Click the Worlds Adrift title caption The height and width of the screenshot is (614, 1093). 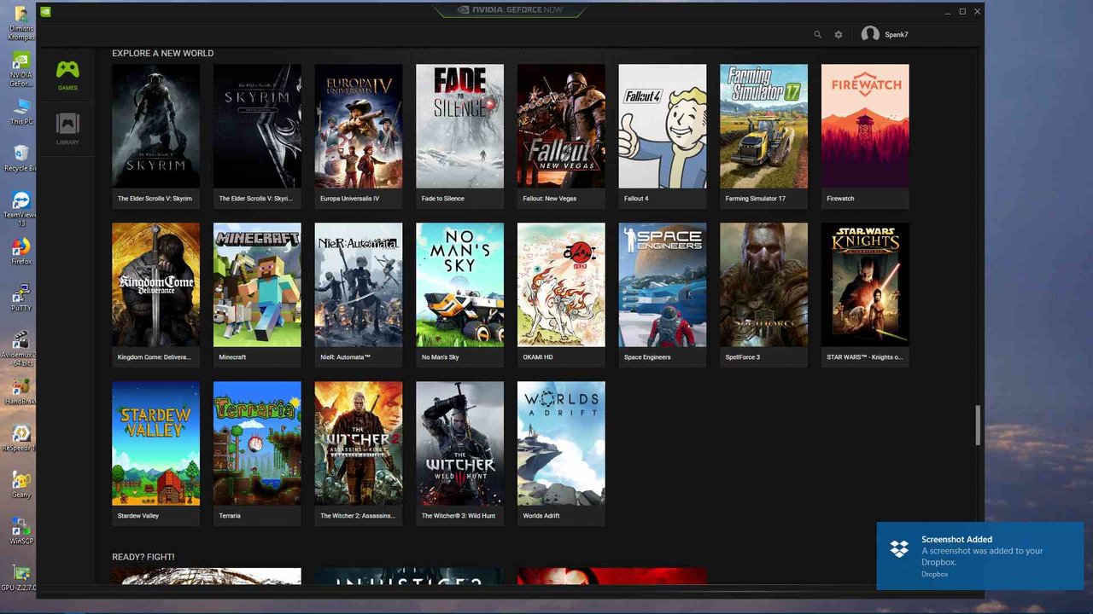tap(541, 516)
